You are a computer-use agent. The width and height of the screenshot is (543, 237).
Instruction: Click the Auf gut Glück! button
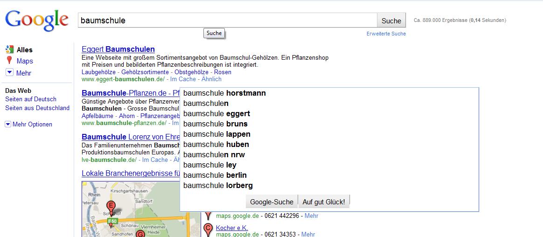point(324,202)
